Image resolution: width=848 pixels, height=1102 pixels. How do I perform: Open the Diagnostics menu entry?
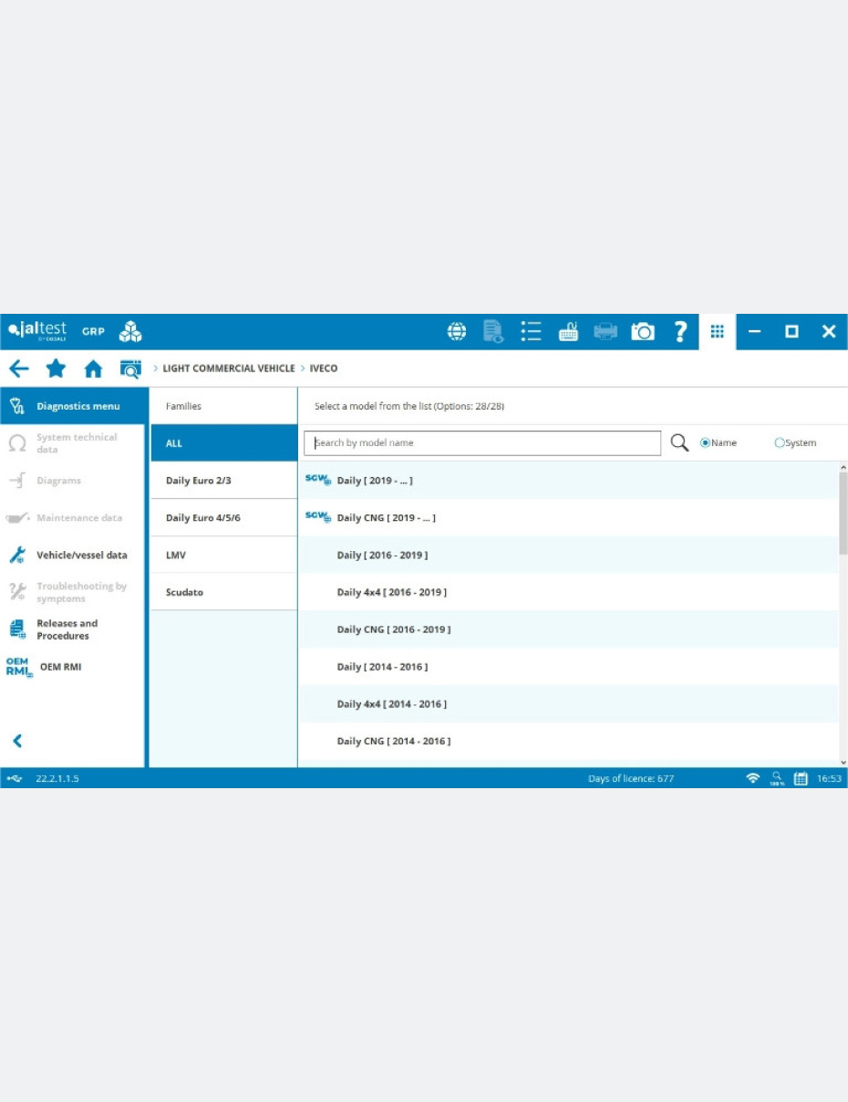click(73, 406)
